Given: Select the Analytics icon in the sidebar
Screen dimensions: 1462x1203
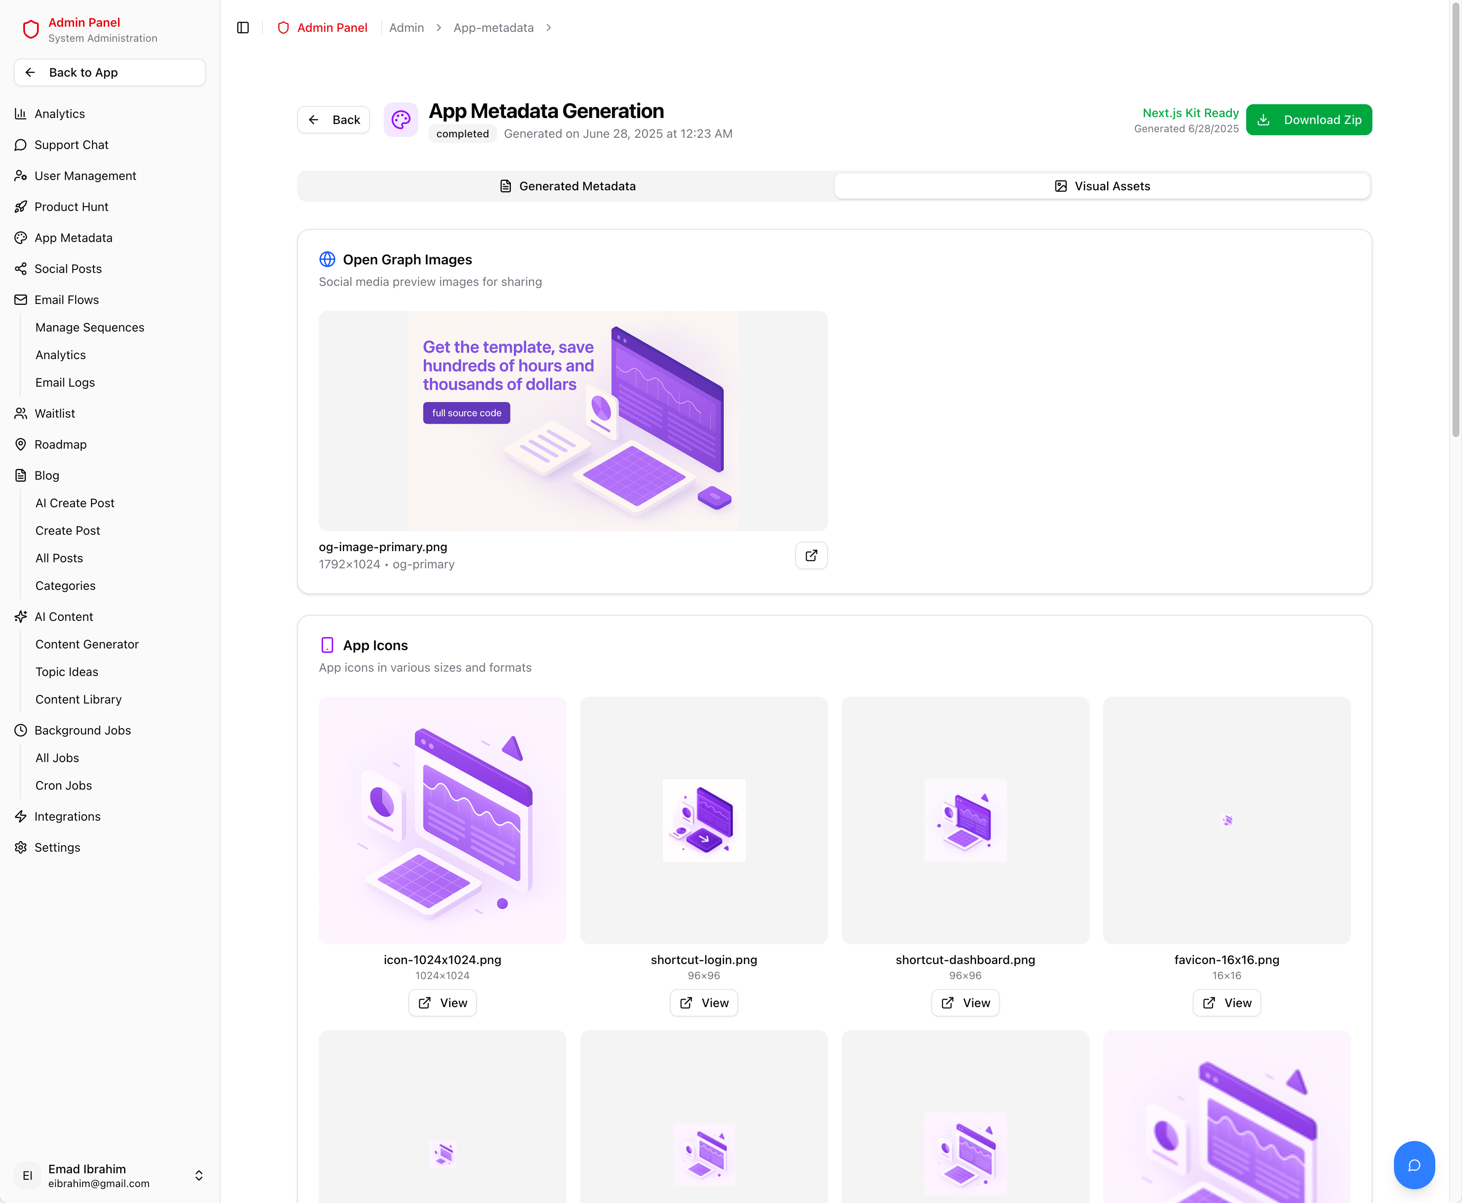Looking at the screenshot, I should pos(20,114).
